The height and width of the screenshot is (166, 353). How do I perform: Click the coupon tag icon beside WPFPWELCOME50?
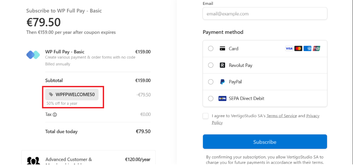click(x=51, y=94)
